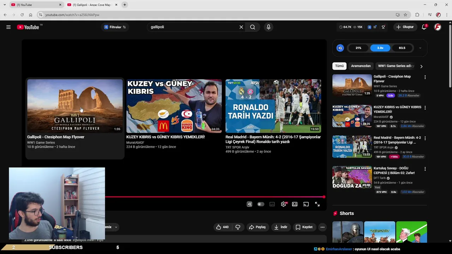Click the video red progress bar
This screenshot has height=254, width=452.
(215, 197)
